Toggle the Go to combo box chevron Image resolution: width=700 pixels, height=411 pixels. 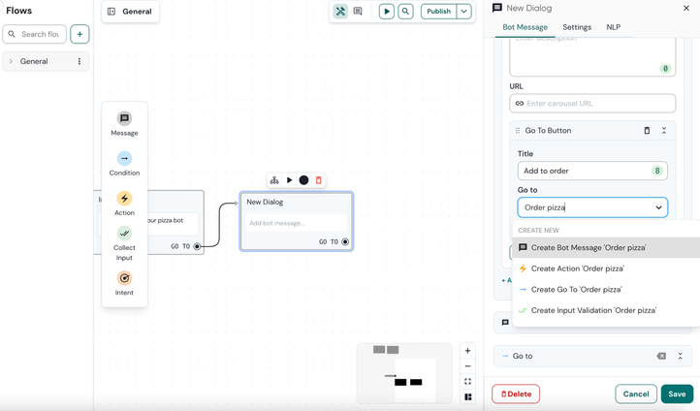[x=658, y=207]
